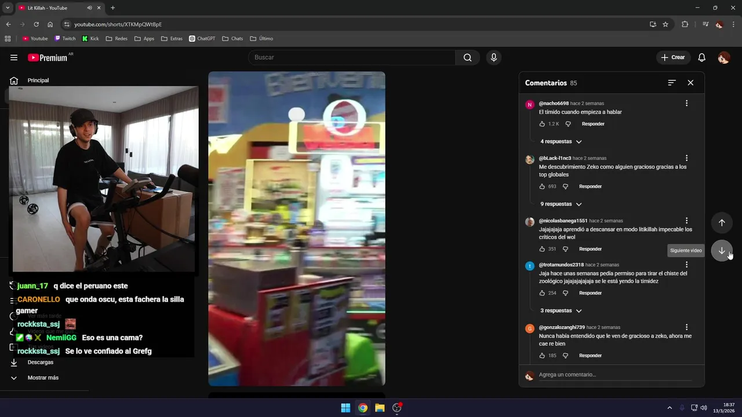This screenshot has width=742, height=417.
Task: Open the sort comments options
Action: [672, 83]
